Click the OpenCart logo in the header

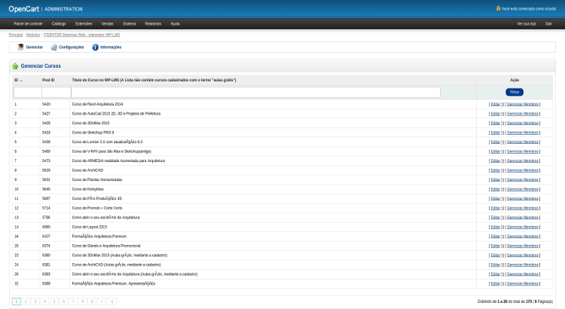tap(23, 9)
